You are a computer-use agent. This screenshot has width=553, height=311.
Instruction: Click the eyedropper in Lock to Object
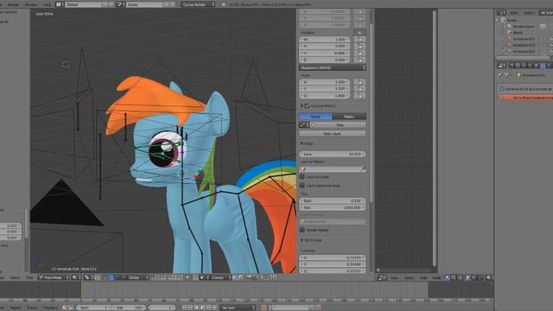click(x=363, y=169)
